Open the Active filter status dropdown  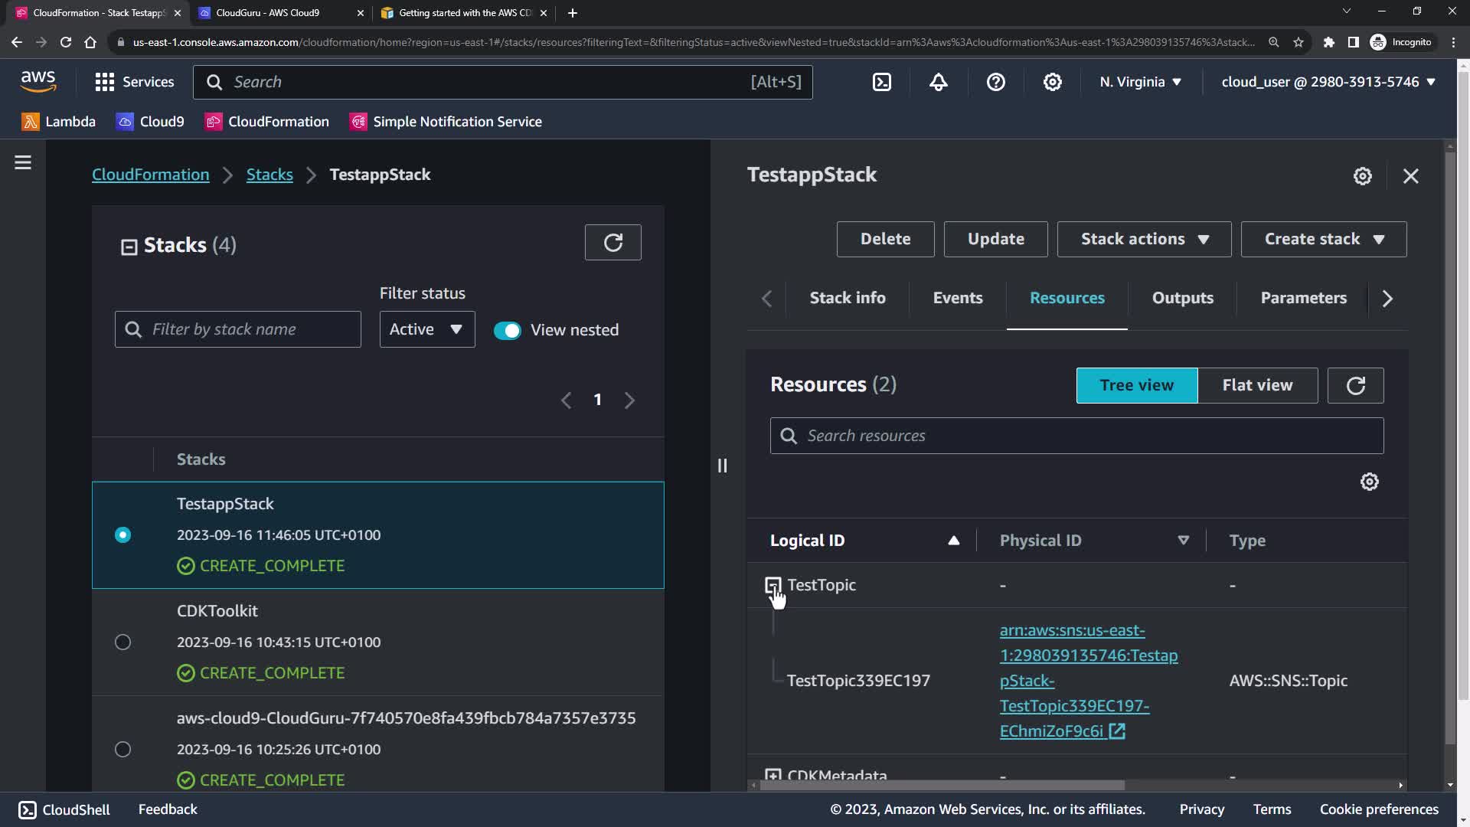coord(426,329)
